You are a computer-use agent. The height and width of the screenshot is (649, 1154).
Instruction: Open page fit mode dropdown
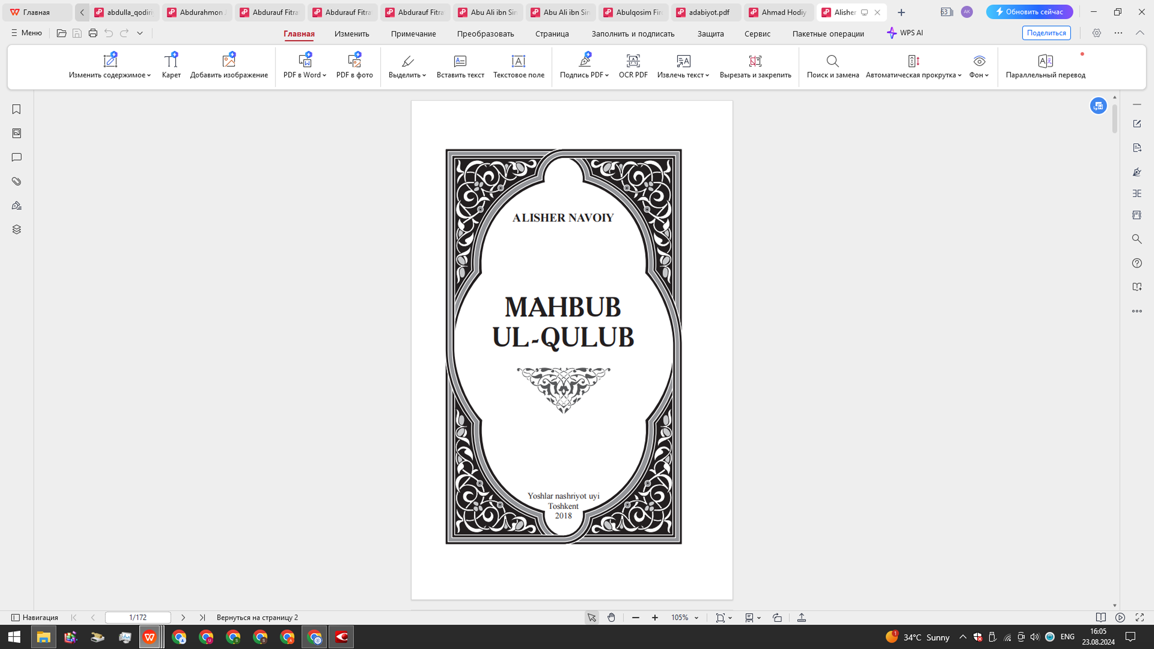pos(723,618)
